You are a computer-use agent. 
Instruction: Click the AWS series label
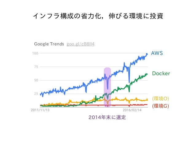pos(157,53)
